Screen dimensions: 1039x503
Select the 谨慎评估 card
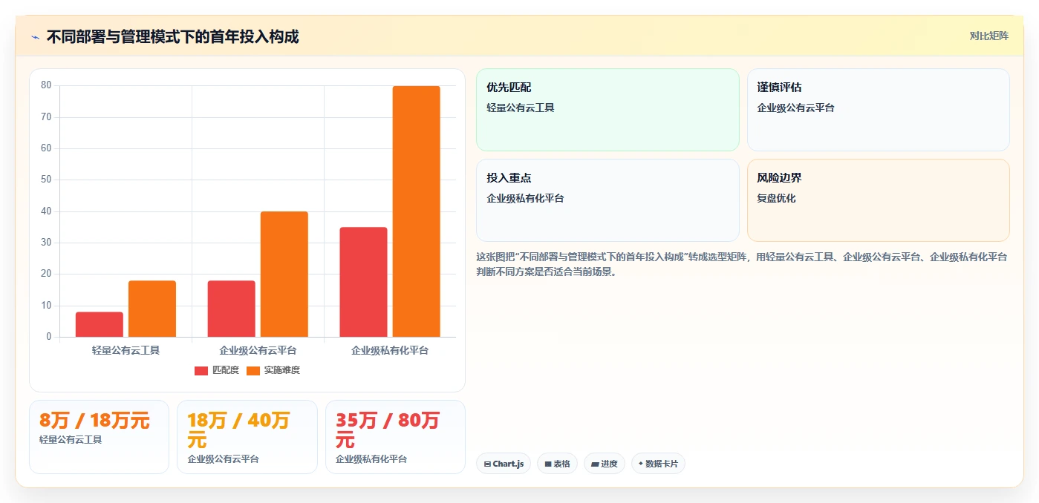pyautogui.click(x=878, y=110)
